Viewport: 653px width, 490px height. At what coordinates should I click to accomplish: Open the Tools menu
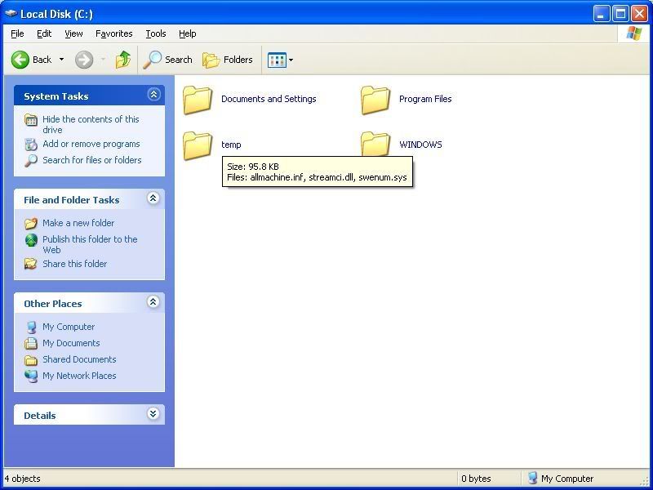coord(156,33)
